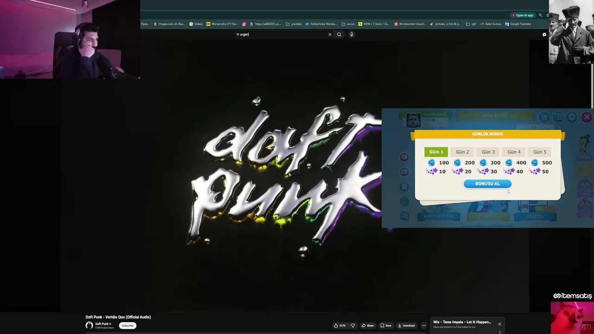Open the Daft Punk channel name link
Image resolution: width=594 pixels, height=334 pixels.
point(102,324)
